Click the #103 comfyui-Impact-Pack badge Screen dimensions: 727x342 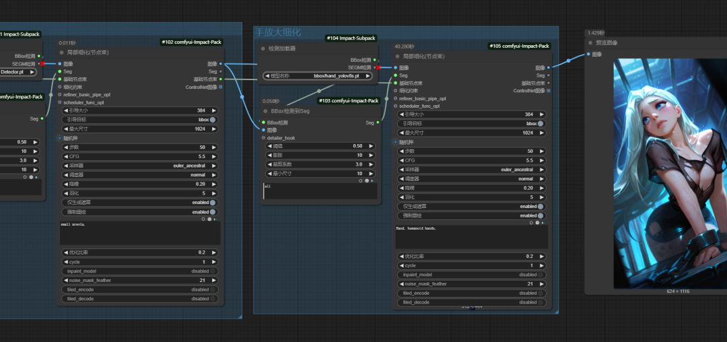[349, 100]
